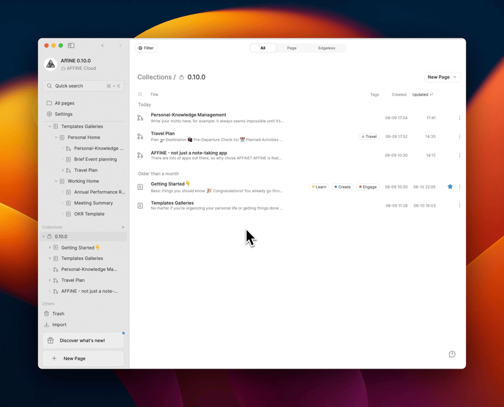Expand Travel Plan under 0.10.0 collection
The width and height of the screenshot is (504, 407).
[50, 280]
